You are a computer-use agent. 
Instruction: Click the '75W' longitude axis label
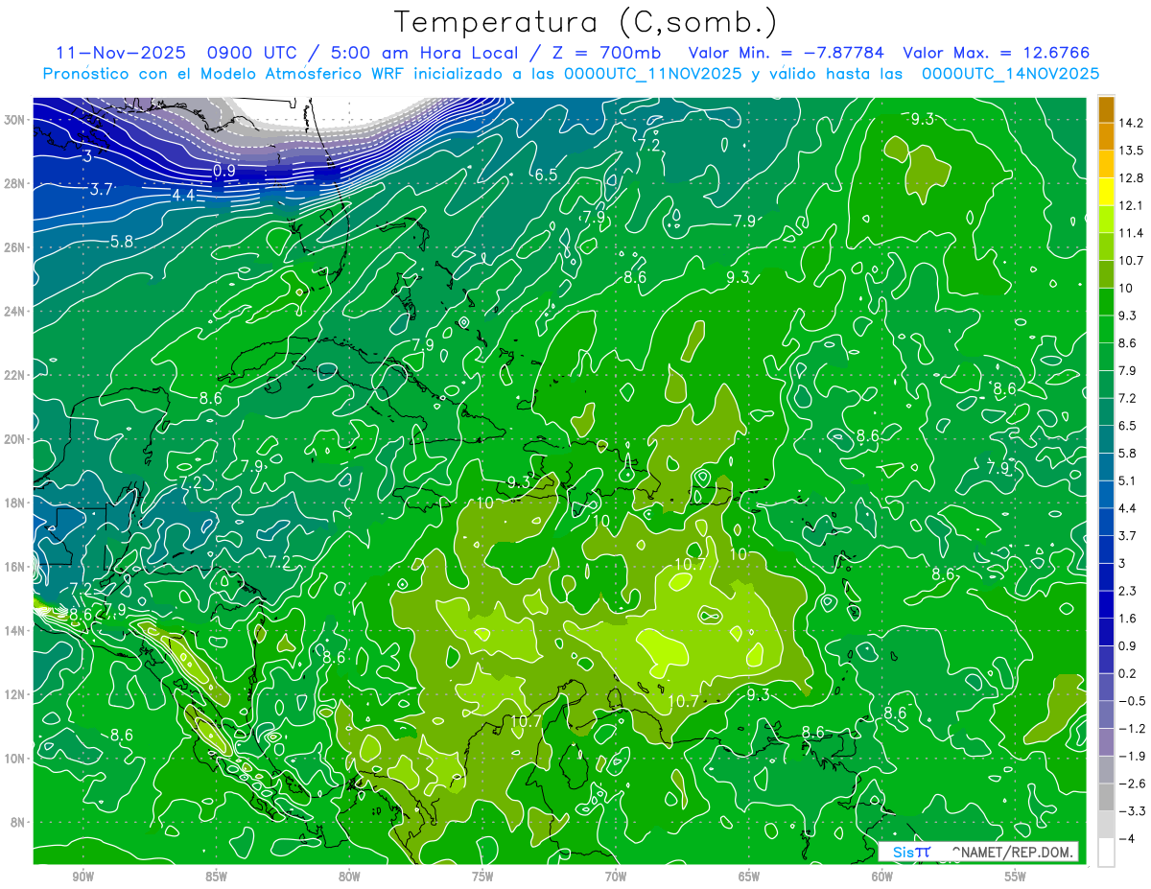pos(482,877)
